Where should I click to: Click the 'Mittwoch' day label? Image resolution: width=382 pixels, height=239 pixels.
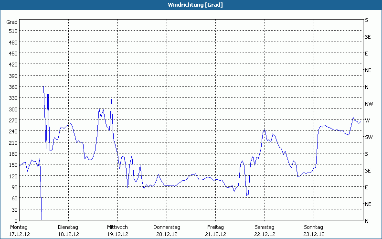click(117, 227)
